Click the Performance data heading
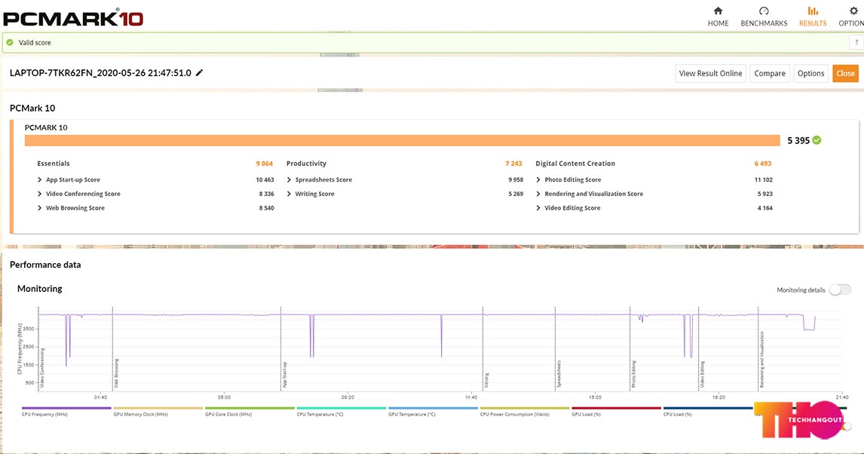The image size is (864, 454). click(x=45, y=265)
